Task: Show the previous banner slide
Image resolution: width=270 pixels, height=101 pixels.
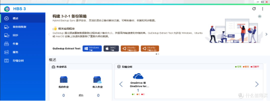Action: pyautogui.click(x=49, y=34)
